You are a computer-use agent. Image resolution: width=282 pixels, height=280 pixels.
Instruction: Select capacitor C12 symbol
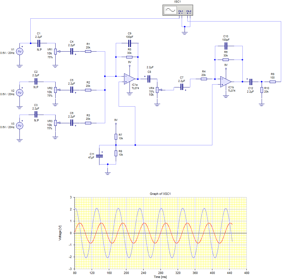click(251, 82)
